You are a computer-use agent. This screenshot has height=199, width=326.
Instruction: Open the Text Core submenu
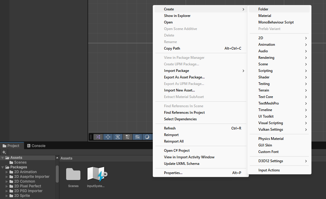279,97
